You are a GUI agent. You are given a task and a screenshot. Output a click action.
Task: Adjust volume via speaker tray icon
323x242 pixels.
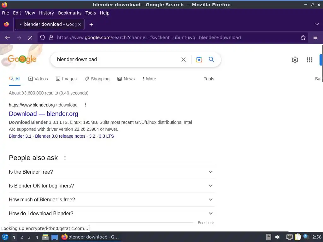(x=278, y=237)
